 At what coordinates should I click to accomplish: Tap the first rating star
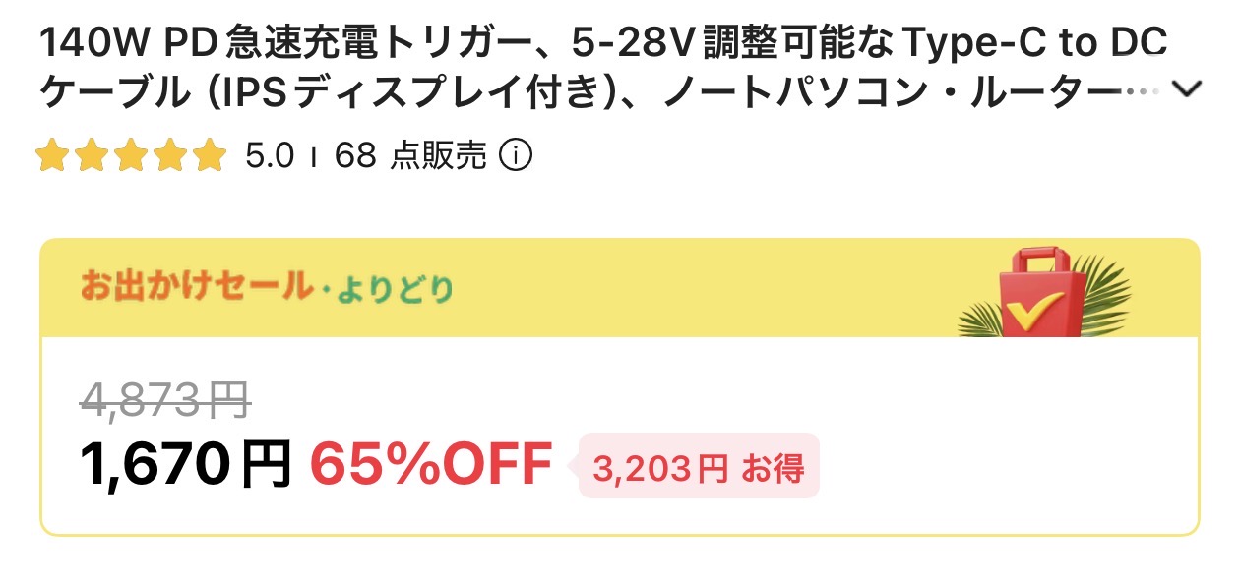coord(52,155)
